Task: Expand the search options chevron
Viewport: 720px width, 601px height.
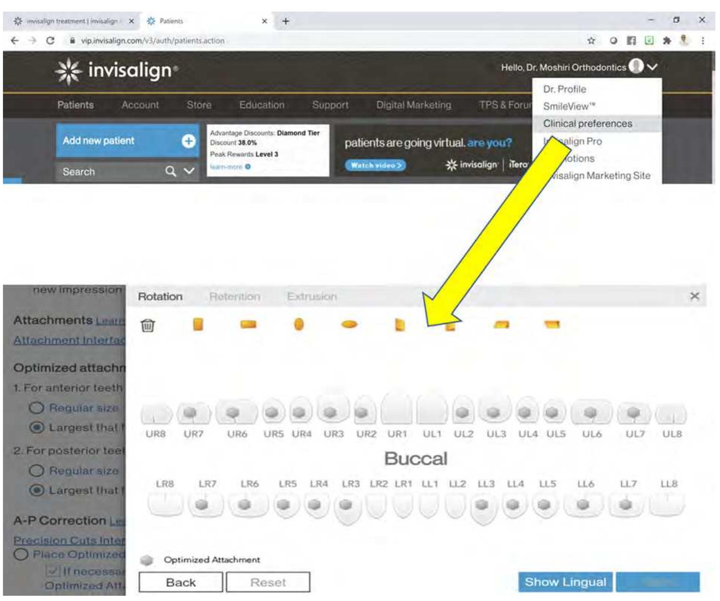Action: tap(189, 172)
